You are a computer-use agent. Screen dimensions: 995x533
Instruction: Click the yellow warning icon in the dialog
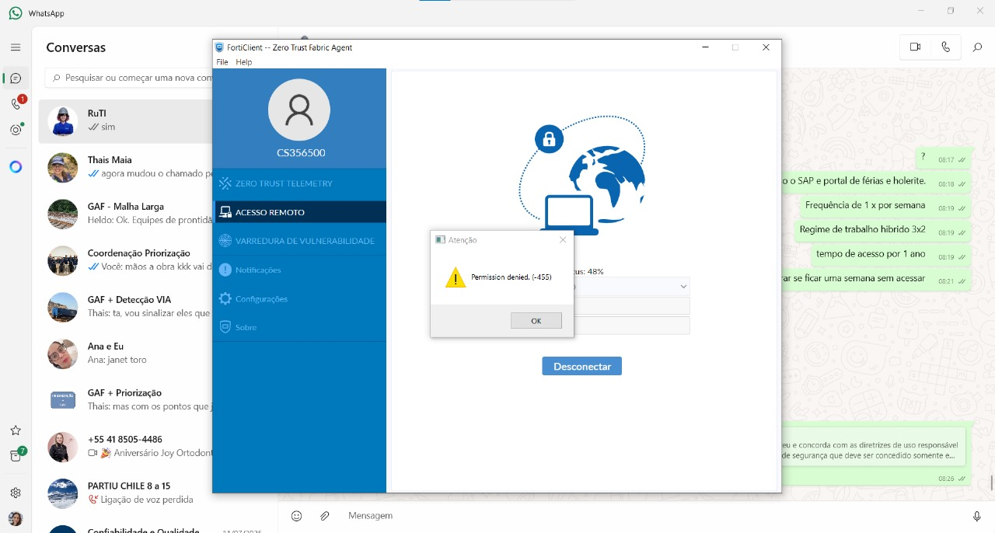point(456,277)
